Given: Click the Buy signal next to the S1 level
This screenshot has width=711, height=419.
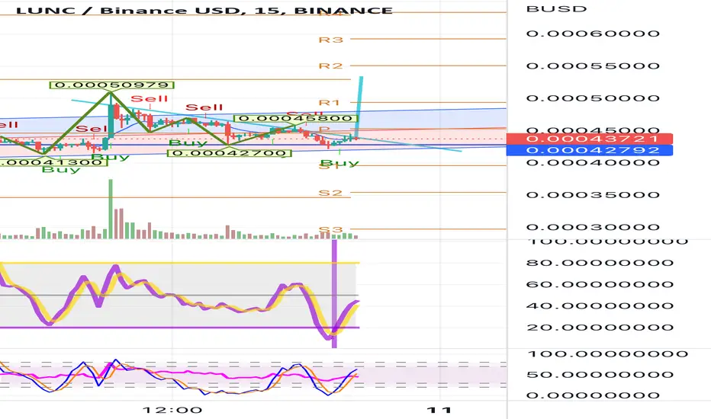Looking at the screenshot, I should click(339, 162).
